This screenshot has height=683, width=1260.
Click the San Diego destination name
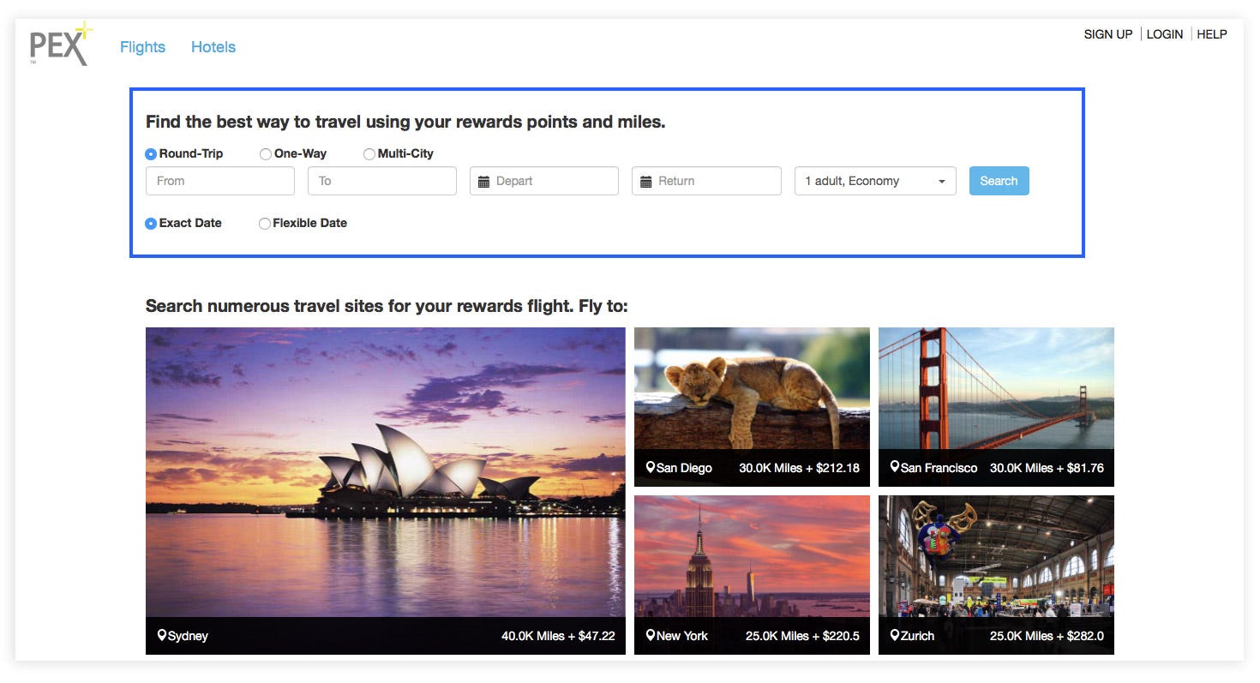pyautogui.click(x=684, y=468)
